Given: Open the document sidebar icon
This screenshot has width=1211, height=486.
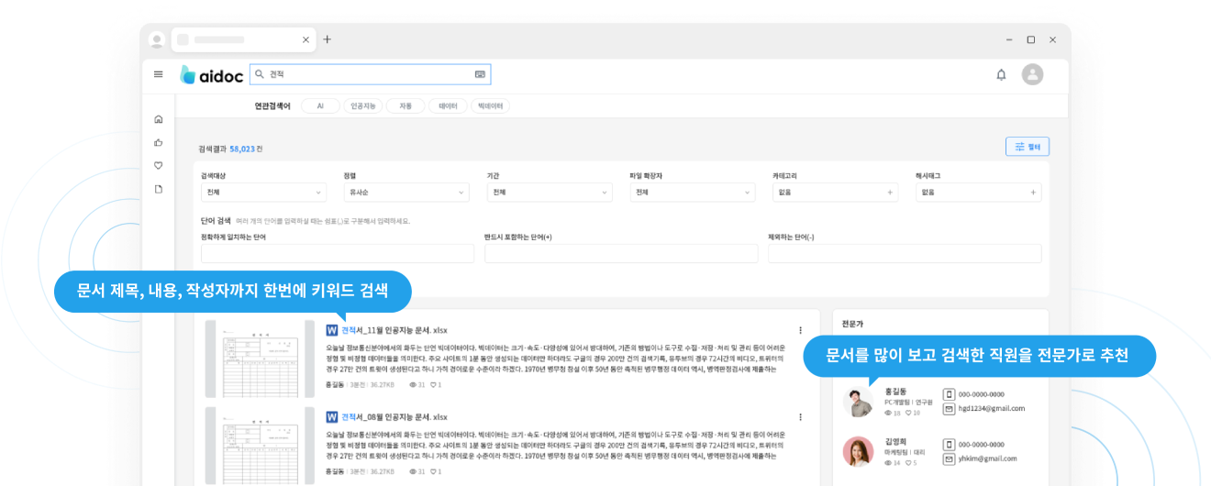Looking at the screenshot, I should (158, 189).
